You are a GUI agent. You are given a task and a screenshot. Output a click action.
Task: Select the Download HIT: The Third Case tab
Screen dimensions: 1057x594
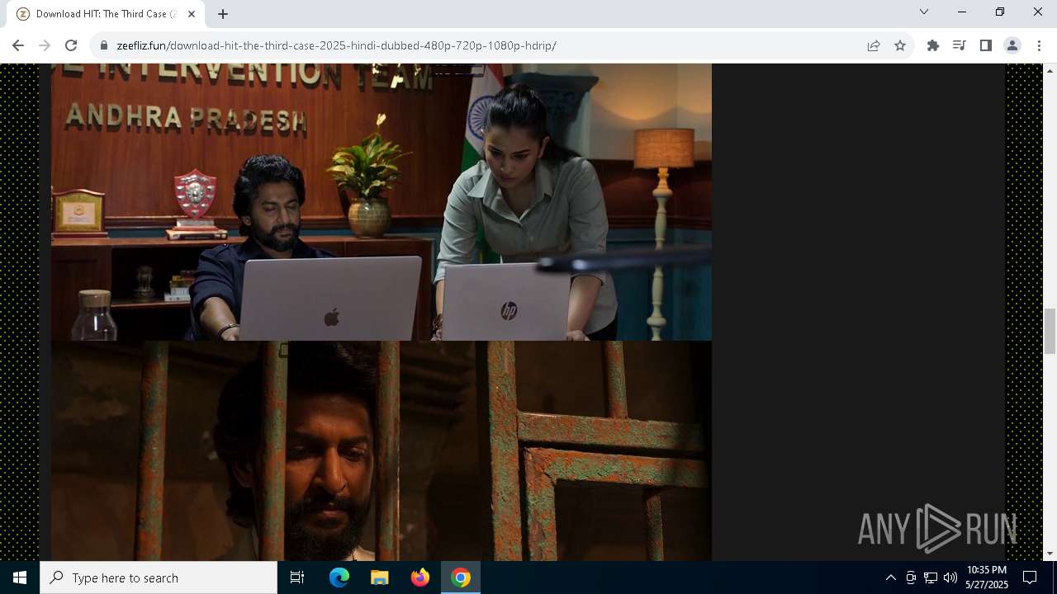106,14
